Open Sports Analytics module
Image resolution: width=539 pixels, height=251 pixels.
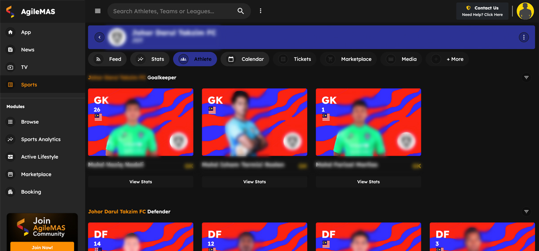pos(40,139)
